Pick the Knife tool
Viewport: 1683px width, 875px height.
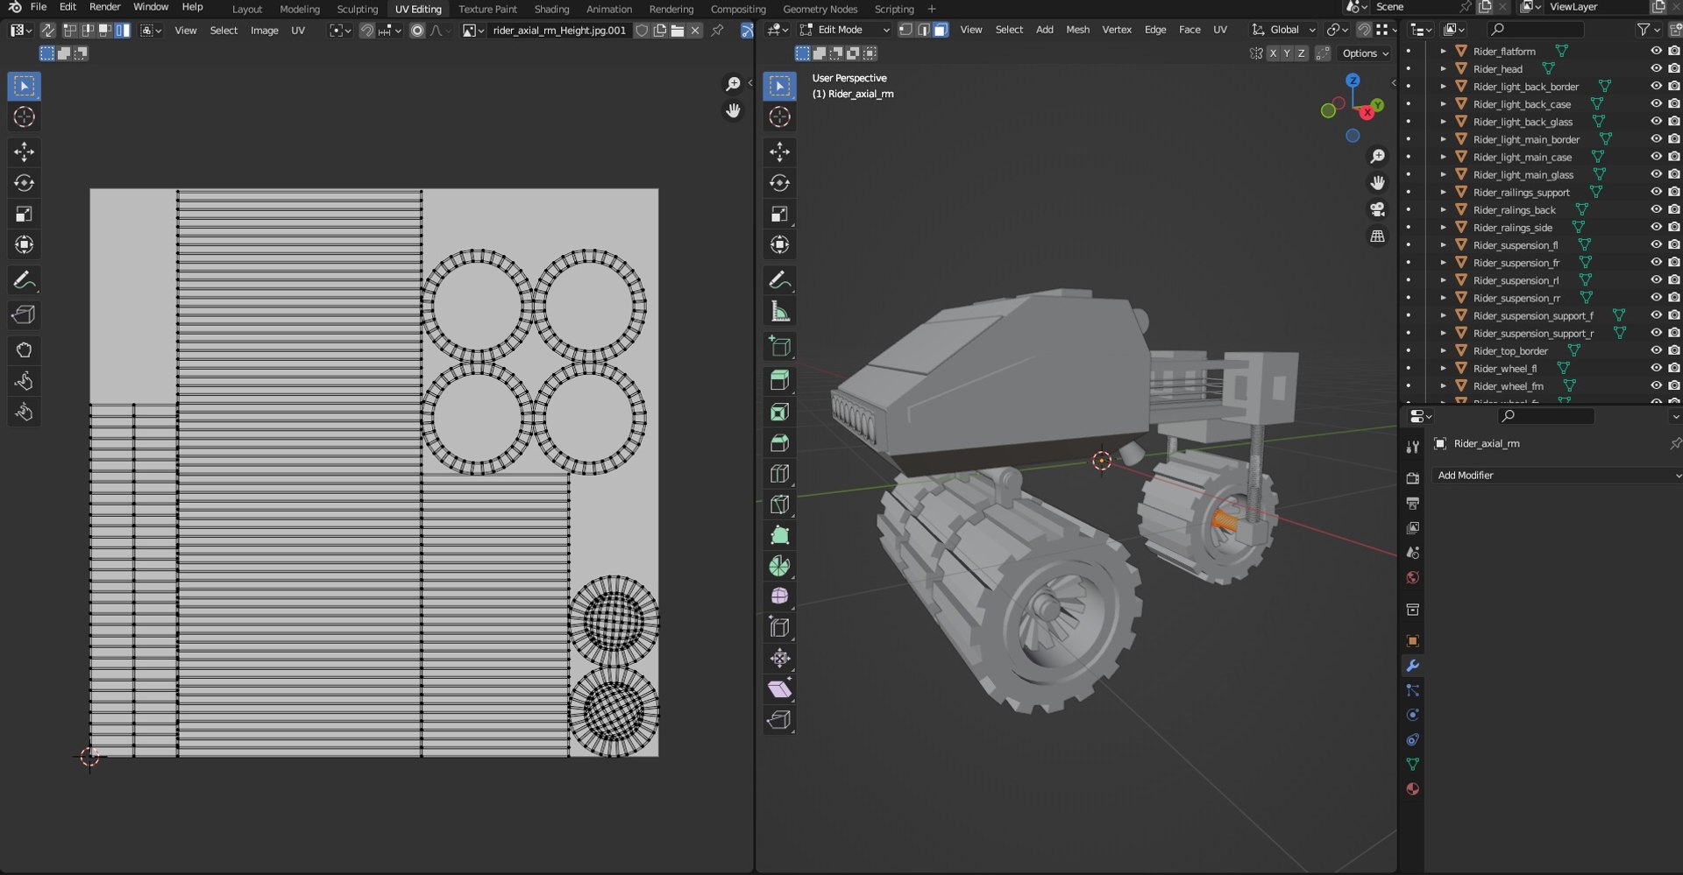pyautogui.click(x=779, y=505)
